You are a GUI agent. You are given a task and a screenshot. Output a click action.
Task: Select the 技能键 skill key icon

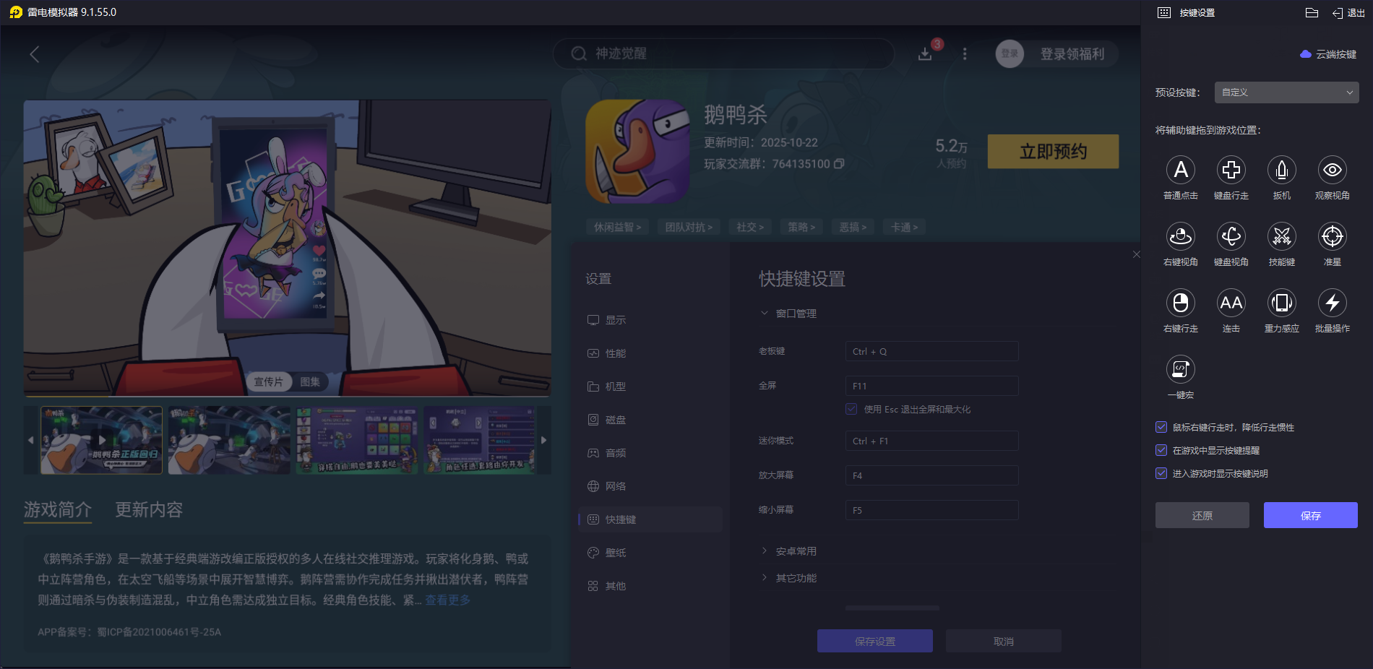click(x=1282, y=237)
